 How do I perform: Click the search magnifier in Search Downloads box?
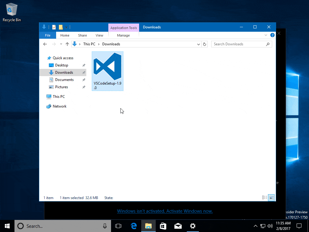coord(268,44)
